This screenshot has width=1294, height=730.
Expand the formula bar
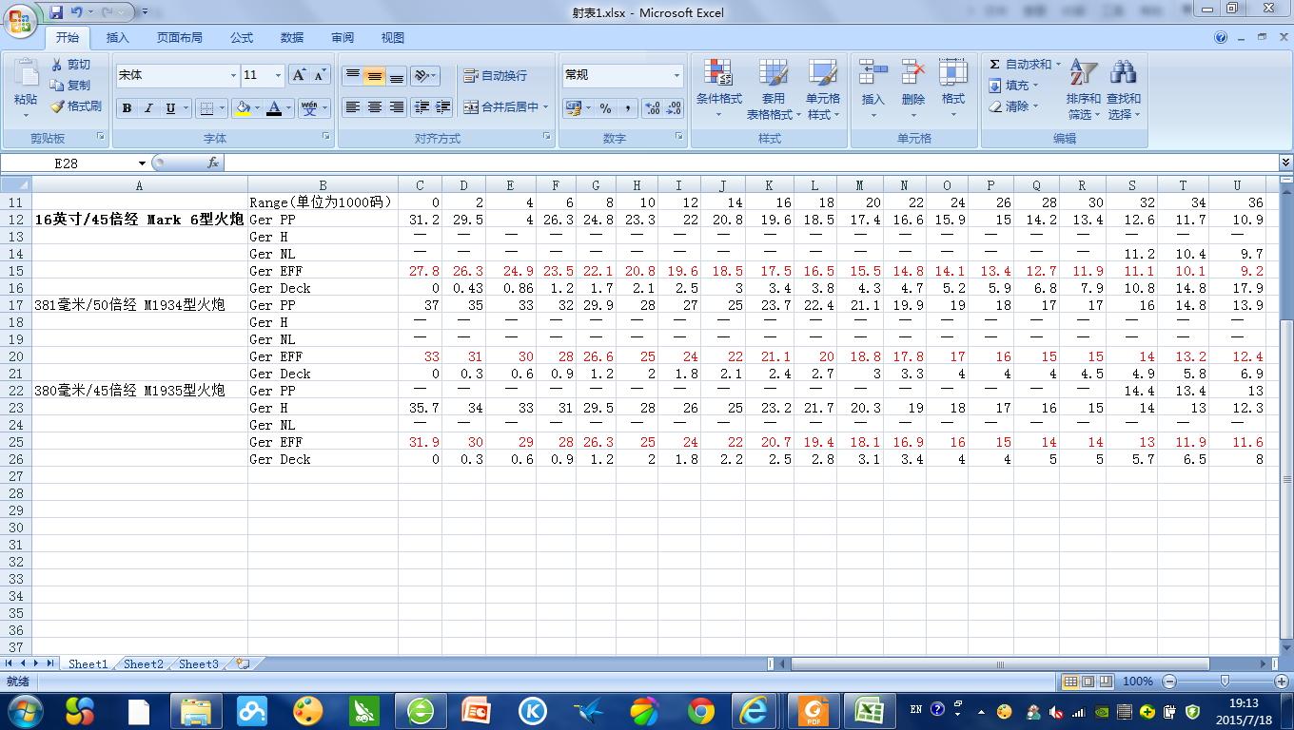(1285, 163)
